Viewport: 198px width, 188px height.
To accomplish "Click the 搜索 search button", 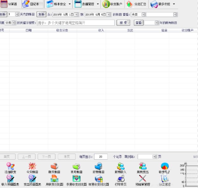I will [x=123, y=23].
